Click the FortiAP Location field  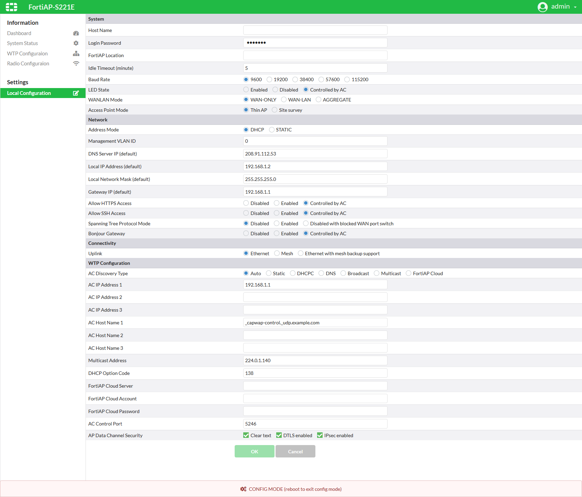click(x=315, y=55)
